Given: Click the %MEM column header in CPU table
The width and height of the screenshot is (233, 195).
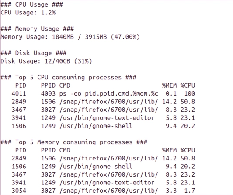Looking at the screenshot, I should click(170, 85).
